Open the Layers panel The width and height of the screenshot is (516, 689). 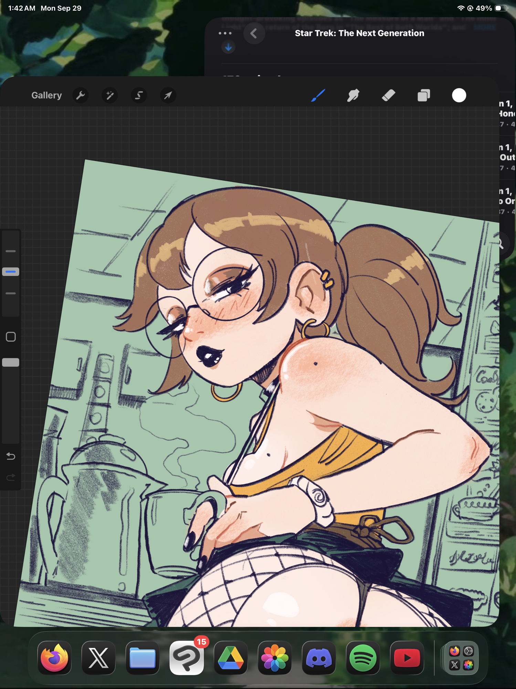click(x=424, y=95)
